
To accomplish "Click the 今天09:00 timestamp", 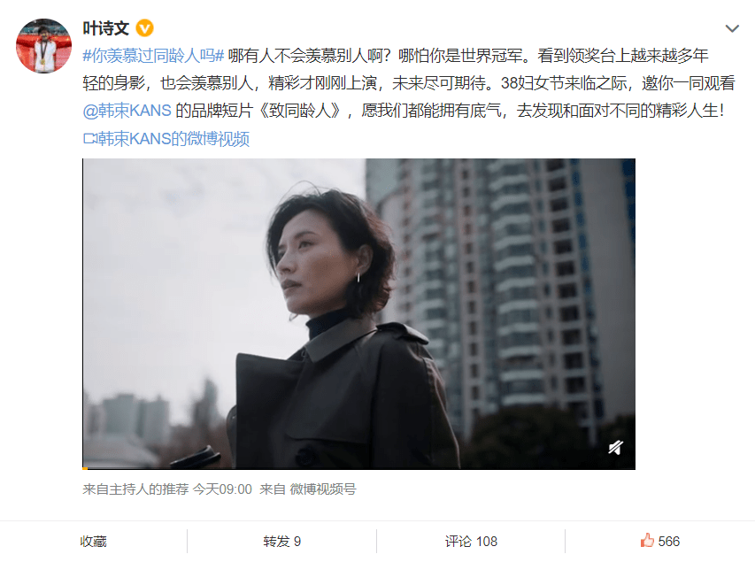I will pyautogui.click(x=222, y=489).
